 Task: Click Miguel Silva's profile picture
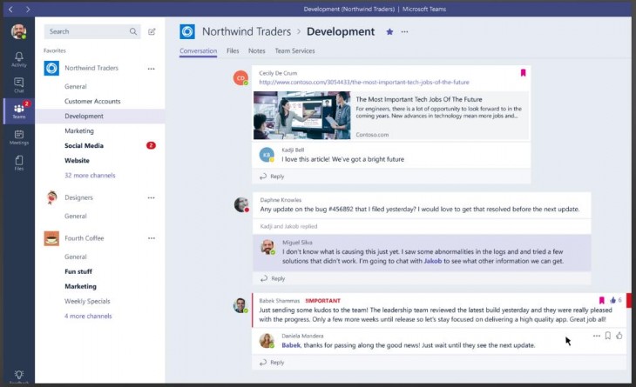click(267, 247)
